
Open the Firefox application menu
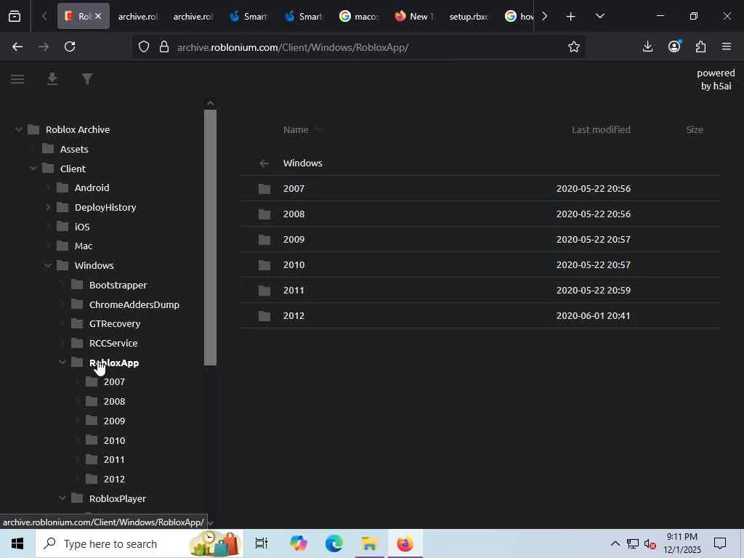click(727, 46)
